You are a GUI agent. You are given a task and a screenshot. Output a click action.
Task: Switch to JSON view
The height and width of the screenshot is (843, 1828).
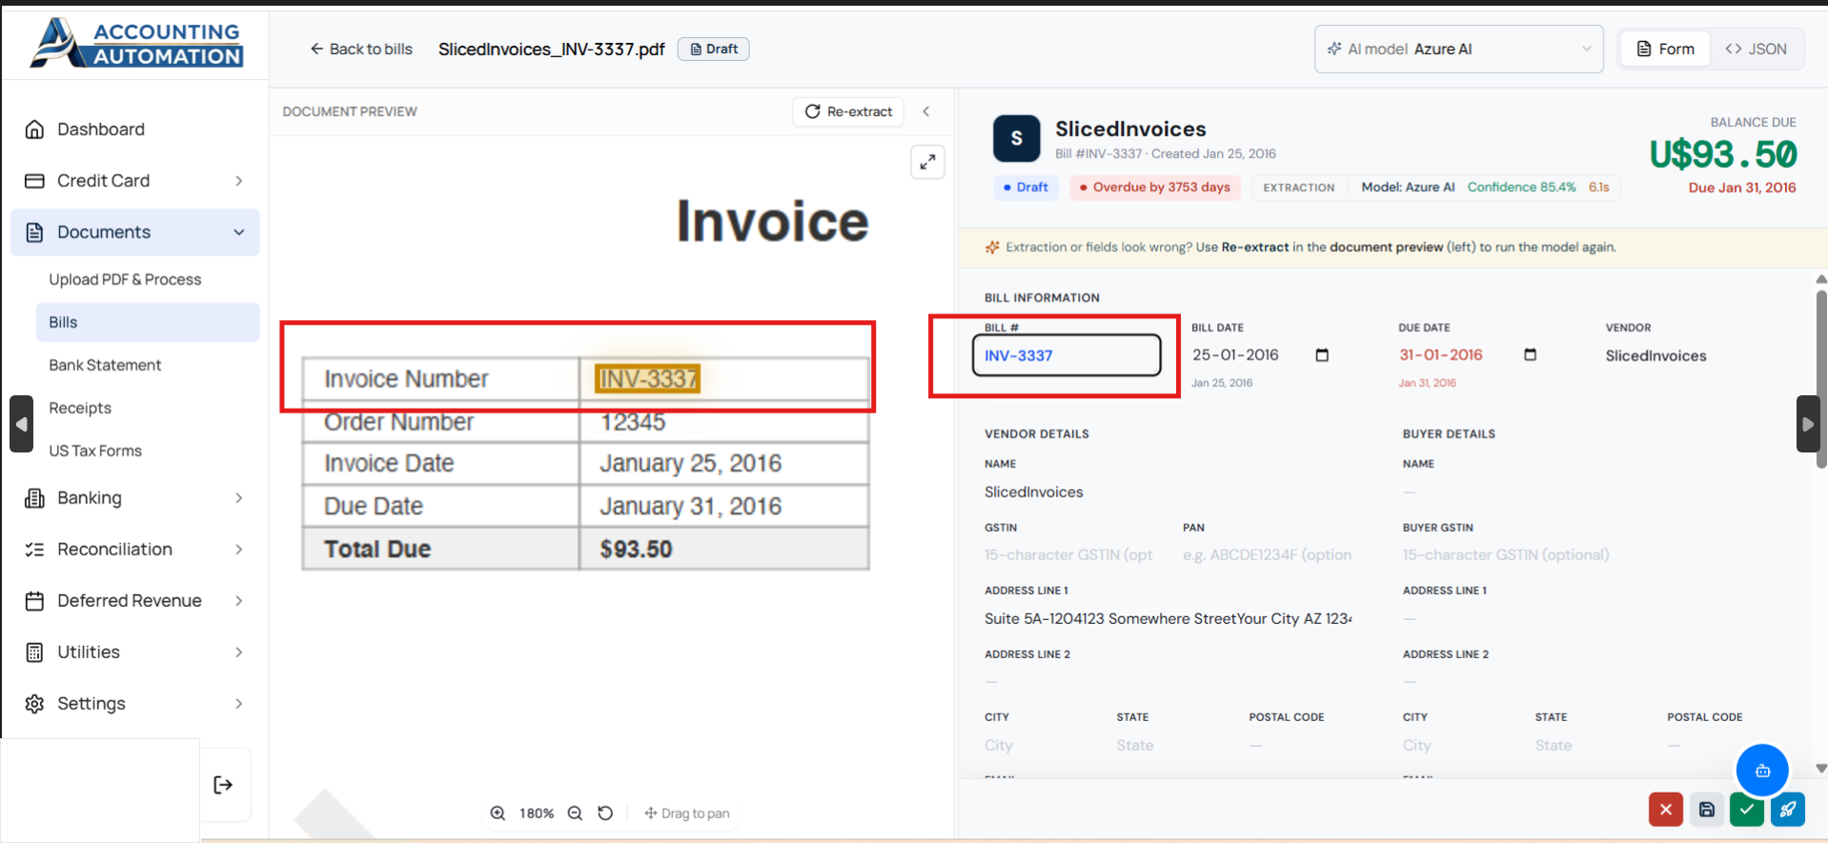(1756, 49)
